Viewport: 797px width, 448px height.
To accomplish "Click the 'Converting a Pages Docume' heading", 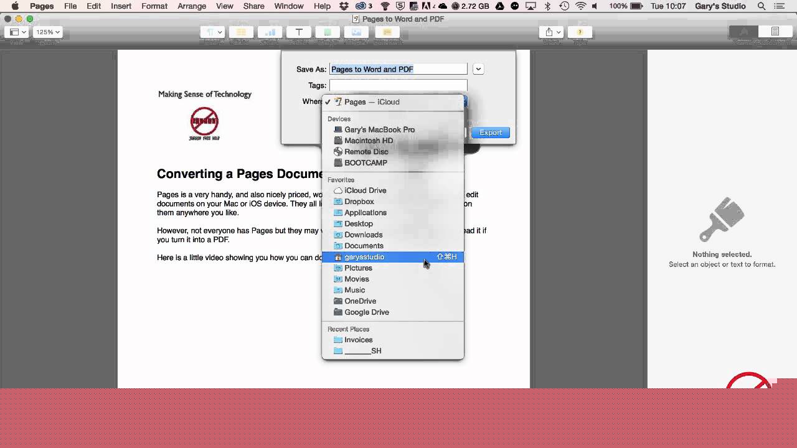I will [240, 174].
